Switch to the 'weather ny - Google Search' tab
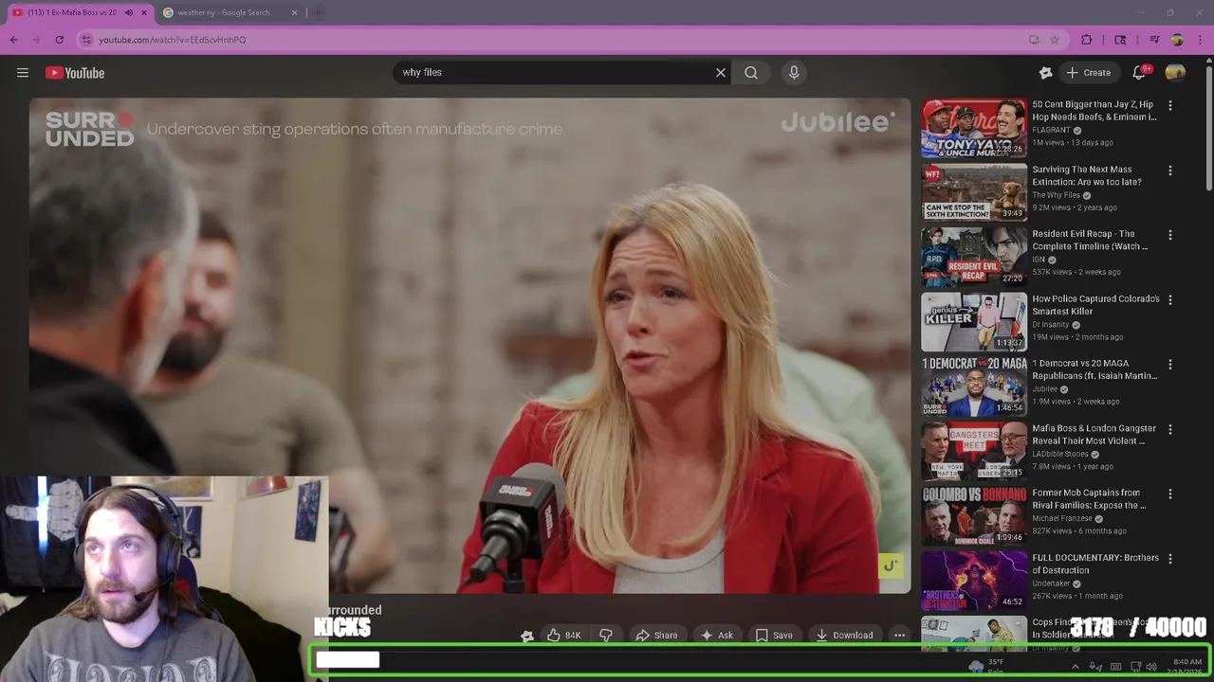 [x=223, y=12]
